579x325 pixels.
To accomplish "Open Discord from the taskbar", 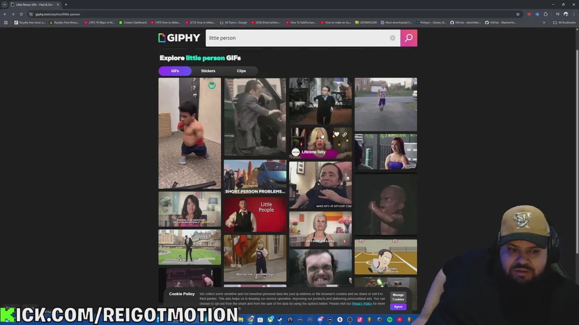I will click(320, 320).
